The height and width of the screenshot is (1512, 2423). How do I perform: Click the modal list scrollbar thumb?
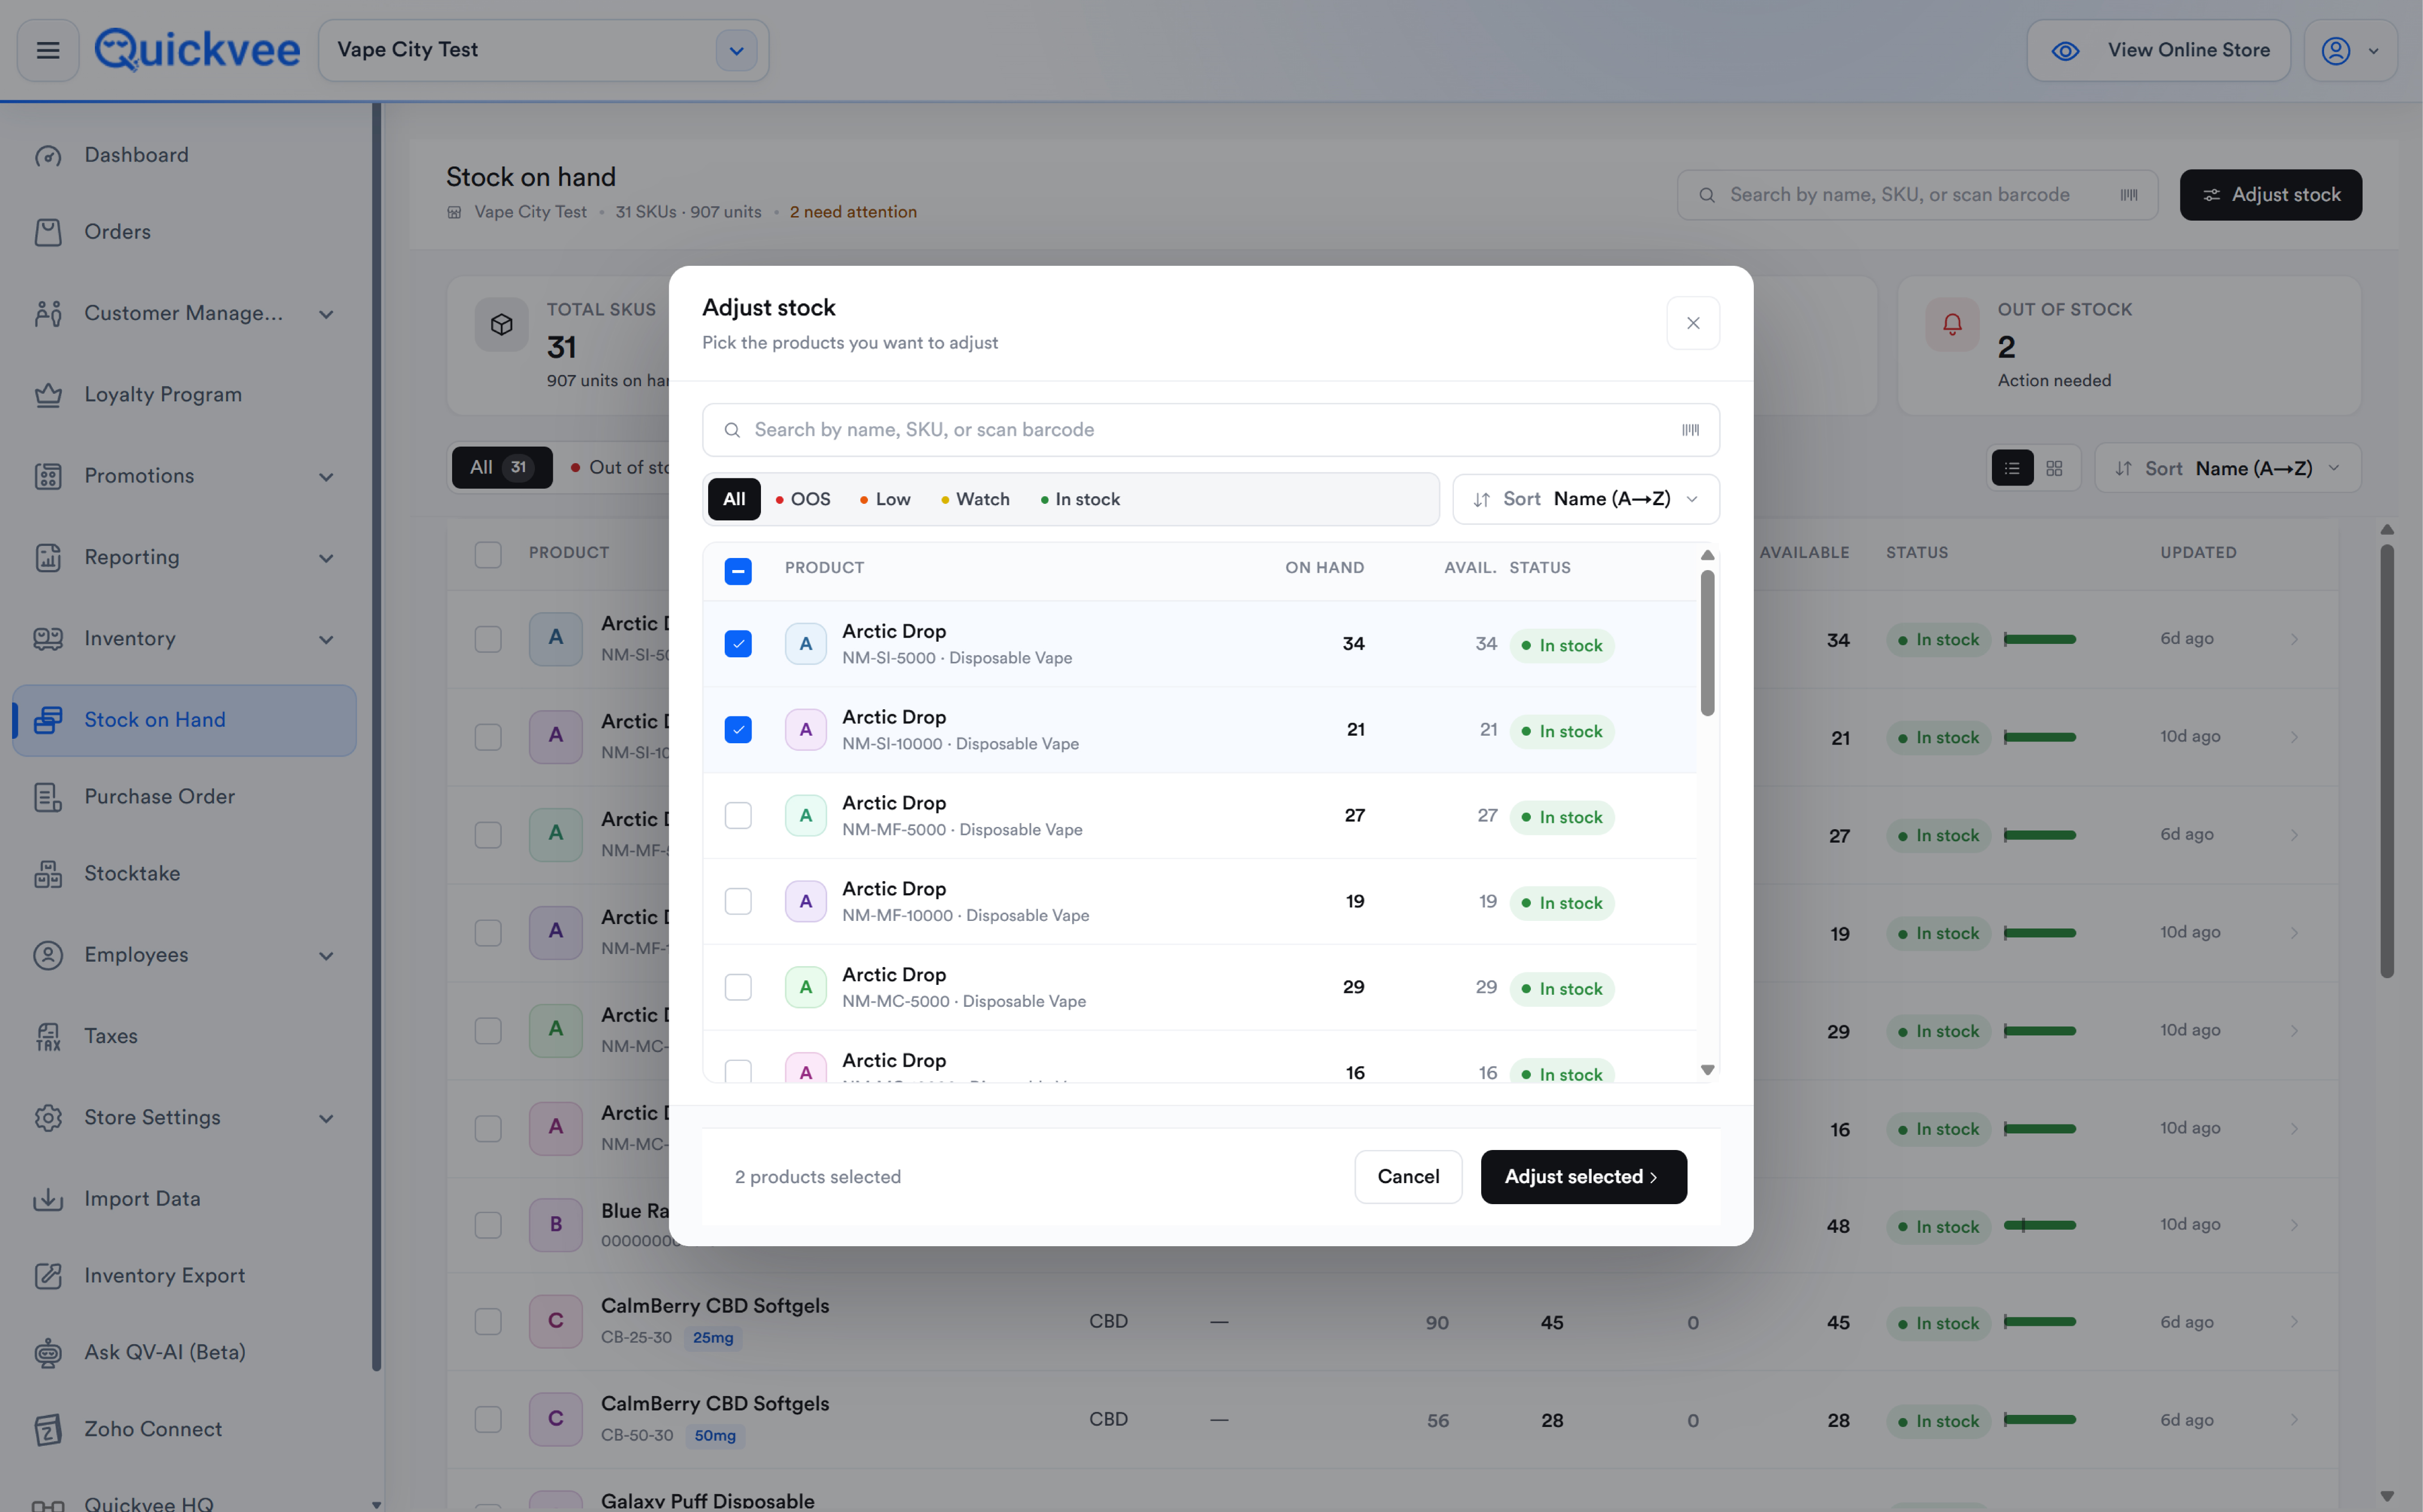[x=1707, y=643]
